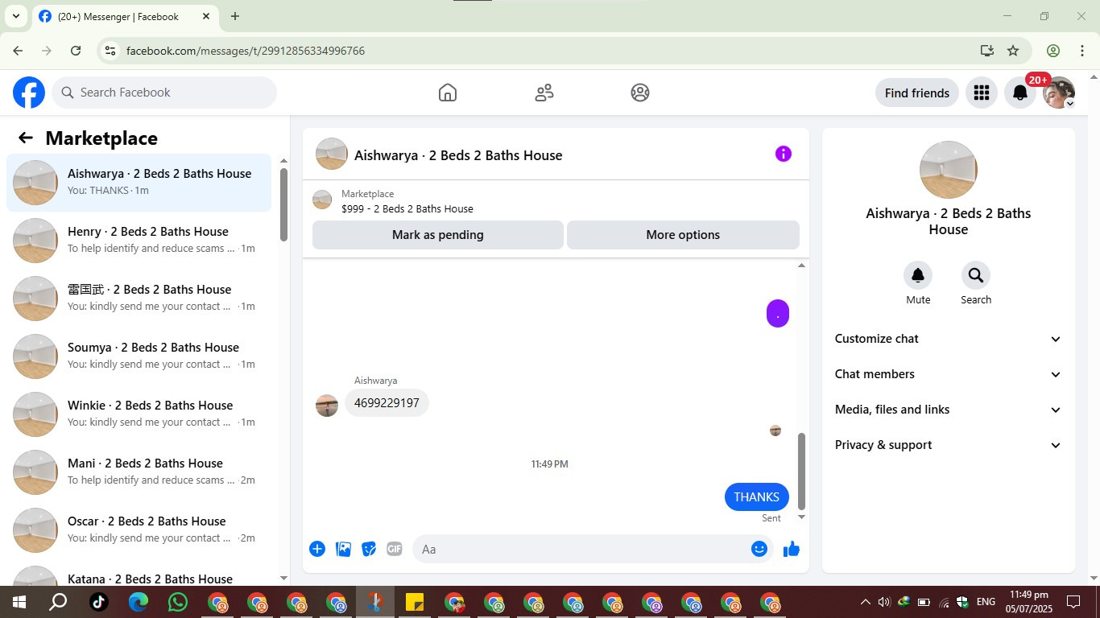Open Chrome profile icon in toolbar
This screenshot has height=618, width=1100.
1053,51
